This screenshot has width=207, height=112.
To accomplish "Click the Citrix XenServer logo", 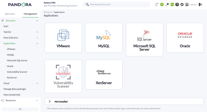I will (x=104, y=72).
